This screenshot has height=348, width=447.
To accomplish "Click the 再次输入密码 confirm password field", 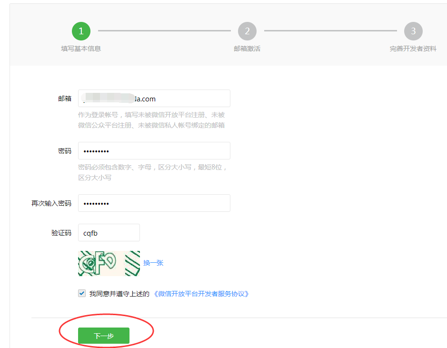I will pos(154,203).
